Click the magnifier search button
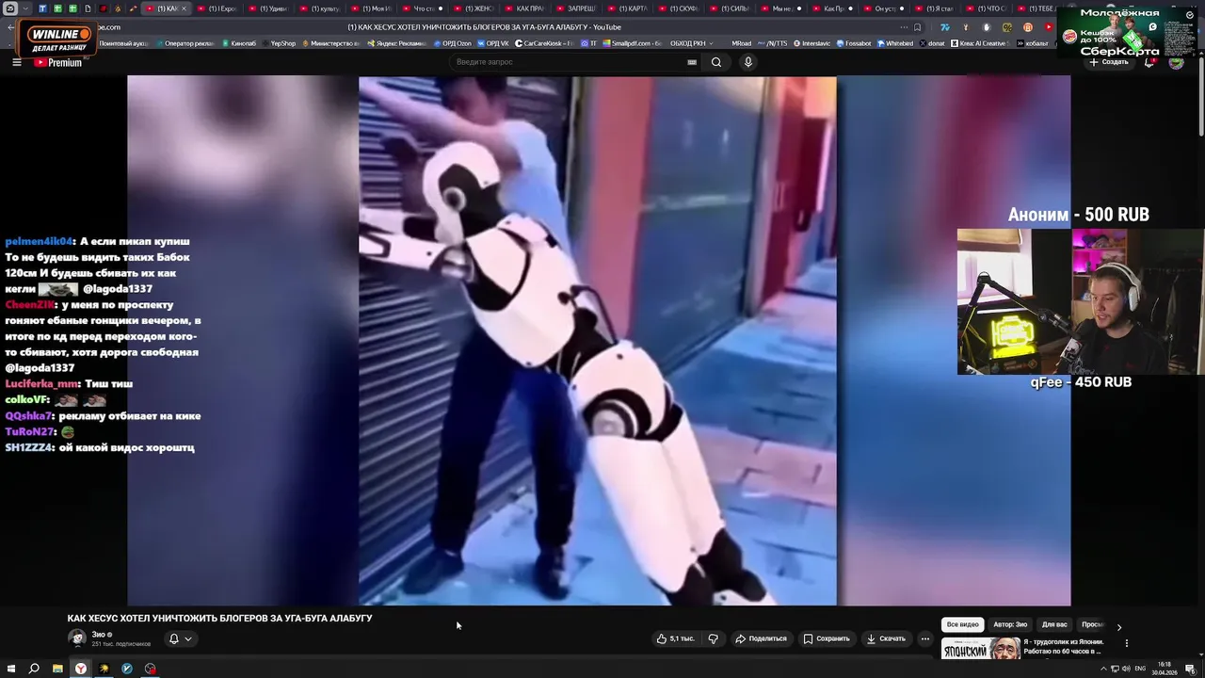 point(716,62)
